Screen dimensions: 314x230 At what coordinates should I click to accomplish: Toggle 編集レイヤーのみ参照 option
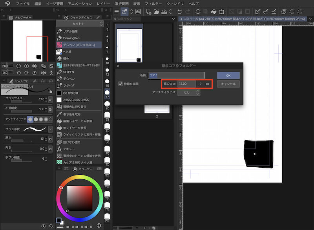[79, 121]
